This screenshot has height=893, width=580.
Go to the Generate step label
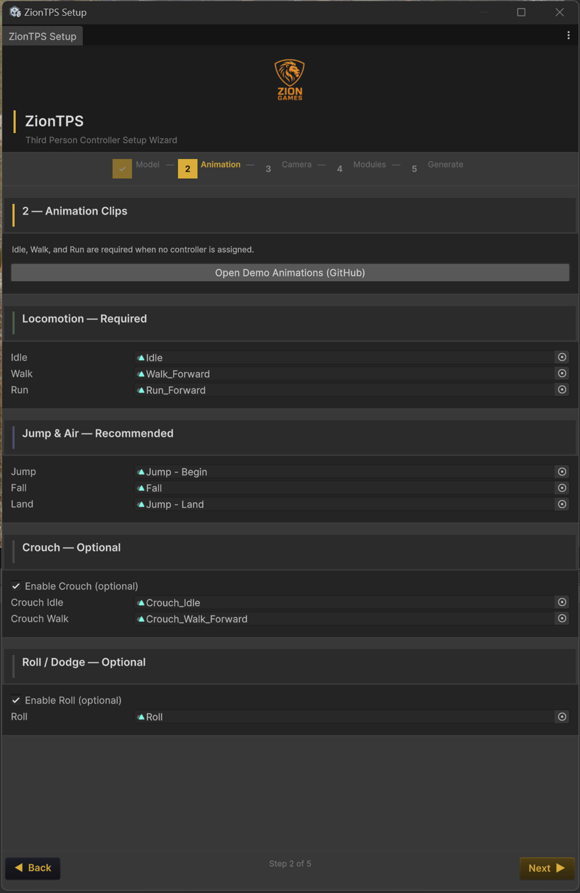pyautogui.click(x=445, y=164)
